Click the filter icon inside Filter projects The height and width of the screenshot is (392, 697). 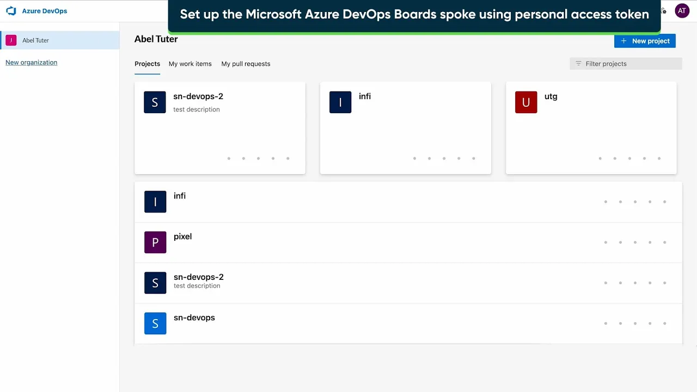tap(578, 63)
